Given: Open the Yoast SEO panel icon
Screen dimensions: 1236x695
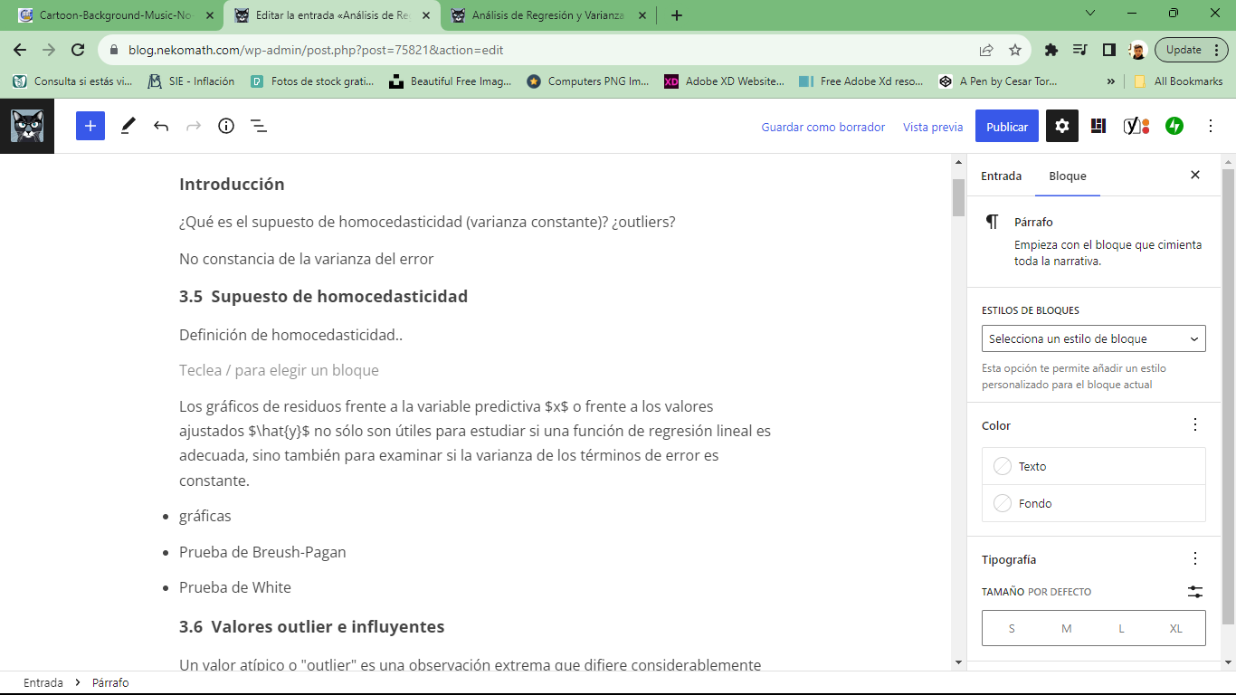Looking at the screenshot, I should pyautogui.click(x=1136, y=127).
